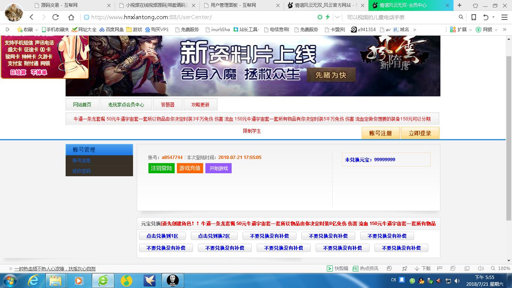Open the 下载 downloads icon in status bar
The height and width of the screenshot is (288, 512).
coord(422,268)
